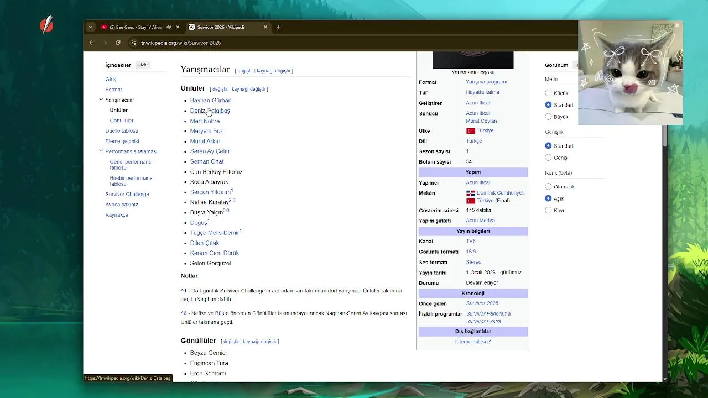Open a new browser tab
Screen dimensions: 708x398
279,27
